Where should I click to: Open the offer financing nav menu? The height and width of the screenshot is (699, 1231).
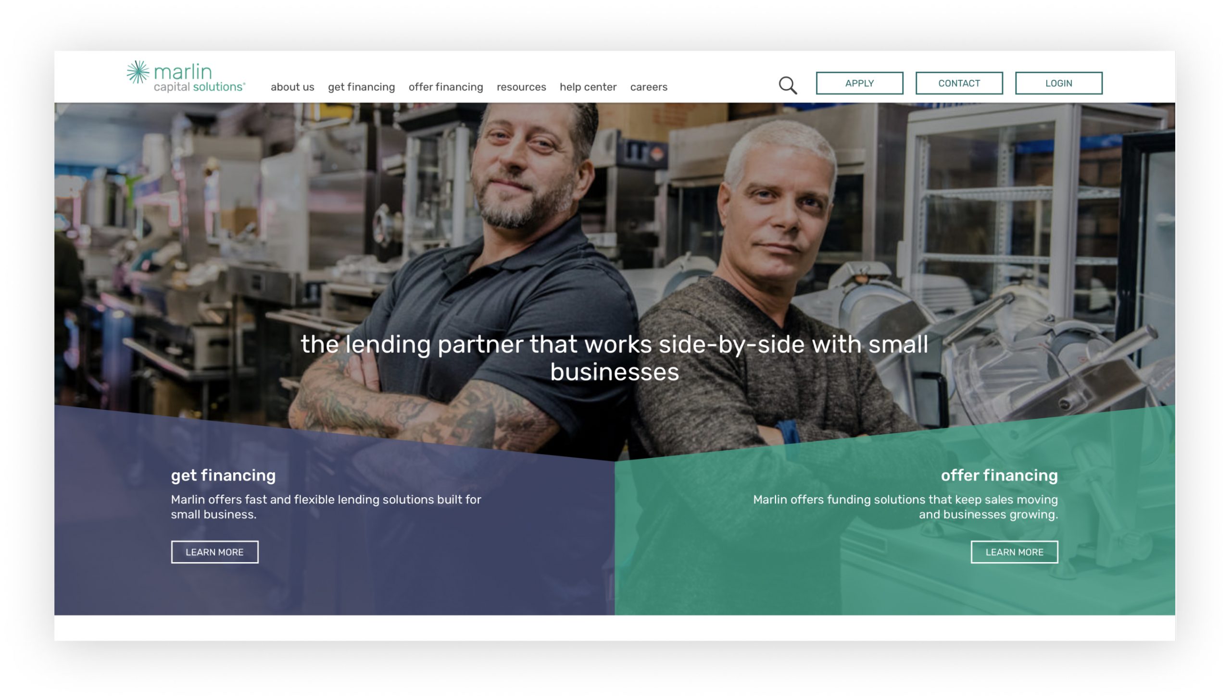(446, 87)
